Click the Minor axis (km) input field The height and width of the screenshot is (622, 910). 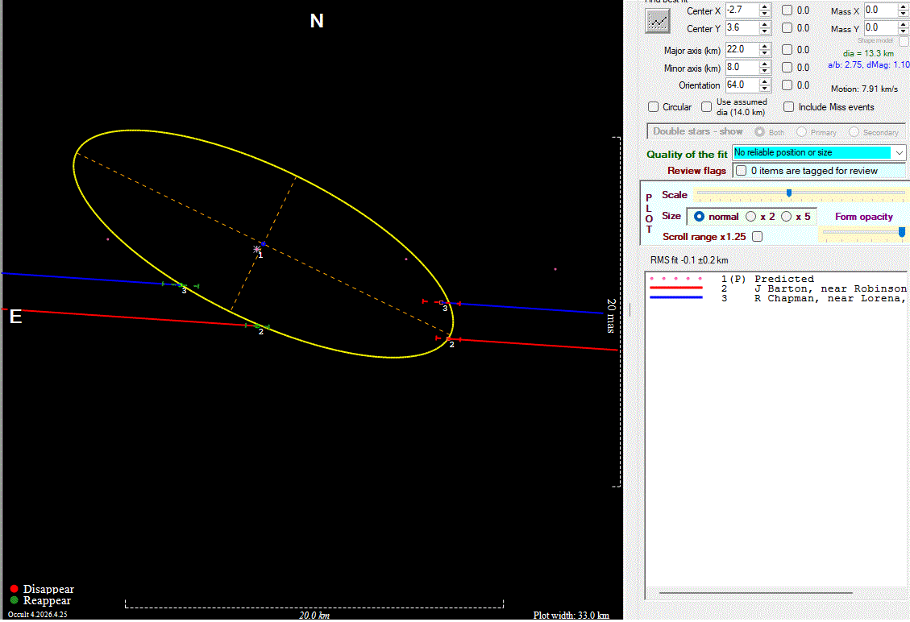tap(742, 68)
